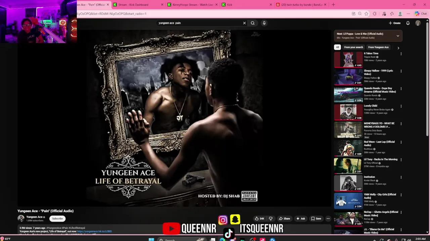Open YouTube notifications bell
Image resolution: width=430 pixels, height=241 pixels.
tap(408, 23)
